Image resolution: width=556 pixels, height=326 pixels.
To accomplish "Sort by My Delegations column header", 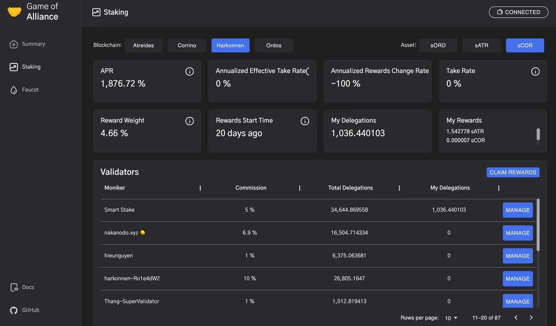I will click(450, 188).
